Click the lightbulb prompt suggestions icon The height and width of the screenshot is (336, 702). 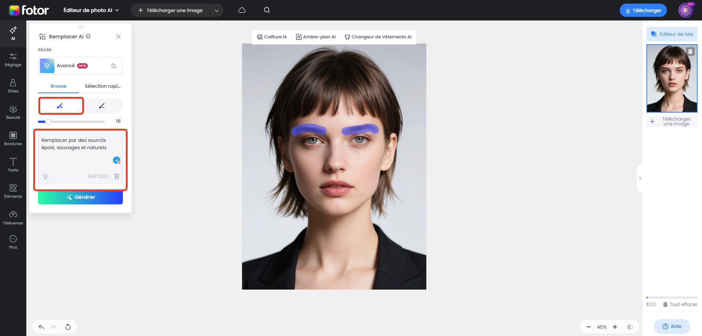coord(45,176)
